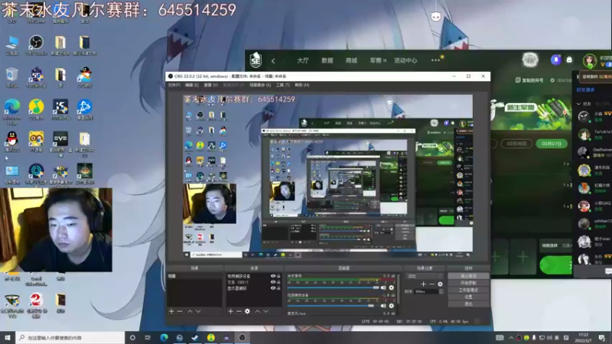Click the Exit button in OBS controls
The height and width of the screenshot is (344, 612).
coord(468,303)
